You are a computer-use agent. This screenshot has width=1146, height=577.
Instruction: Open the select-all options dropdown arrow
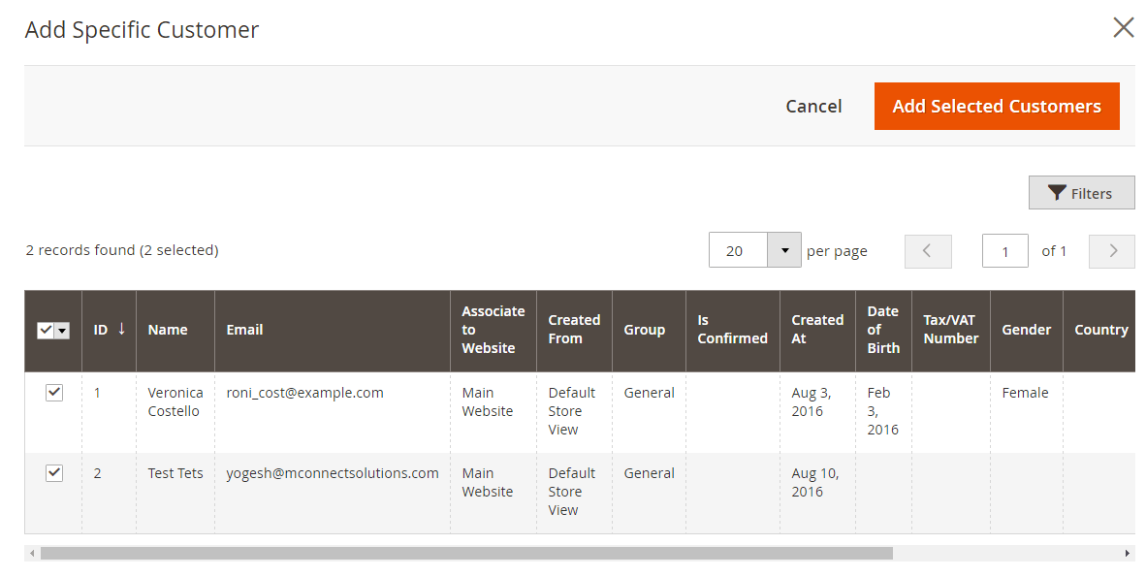[x=63, y=331]
